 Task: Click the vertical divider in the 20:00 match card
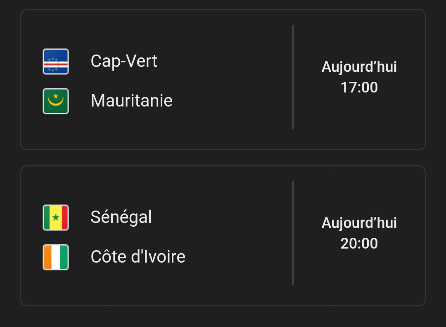point(293,233)
